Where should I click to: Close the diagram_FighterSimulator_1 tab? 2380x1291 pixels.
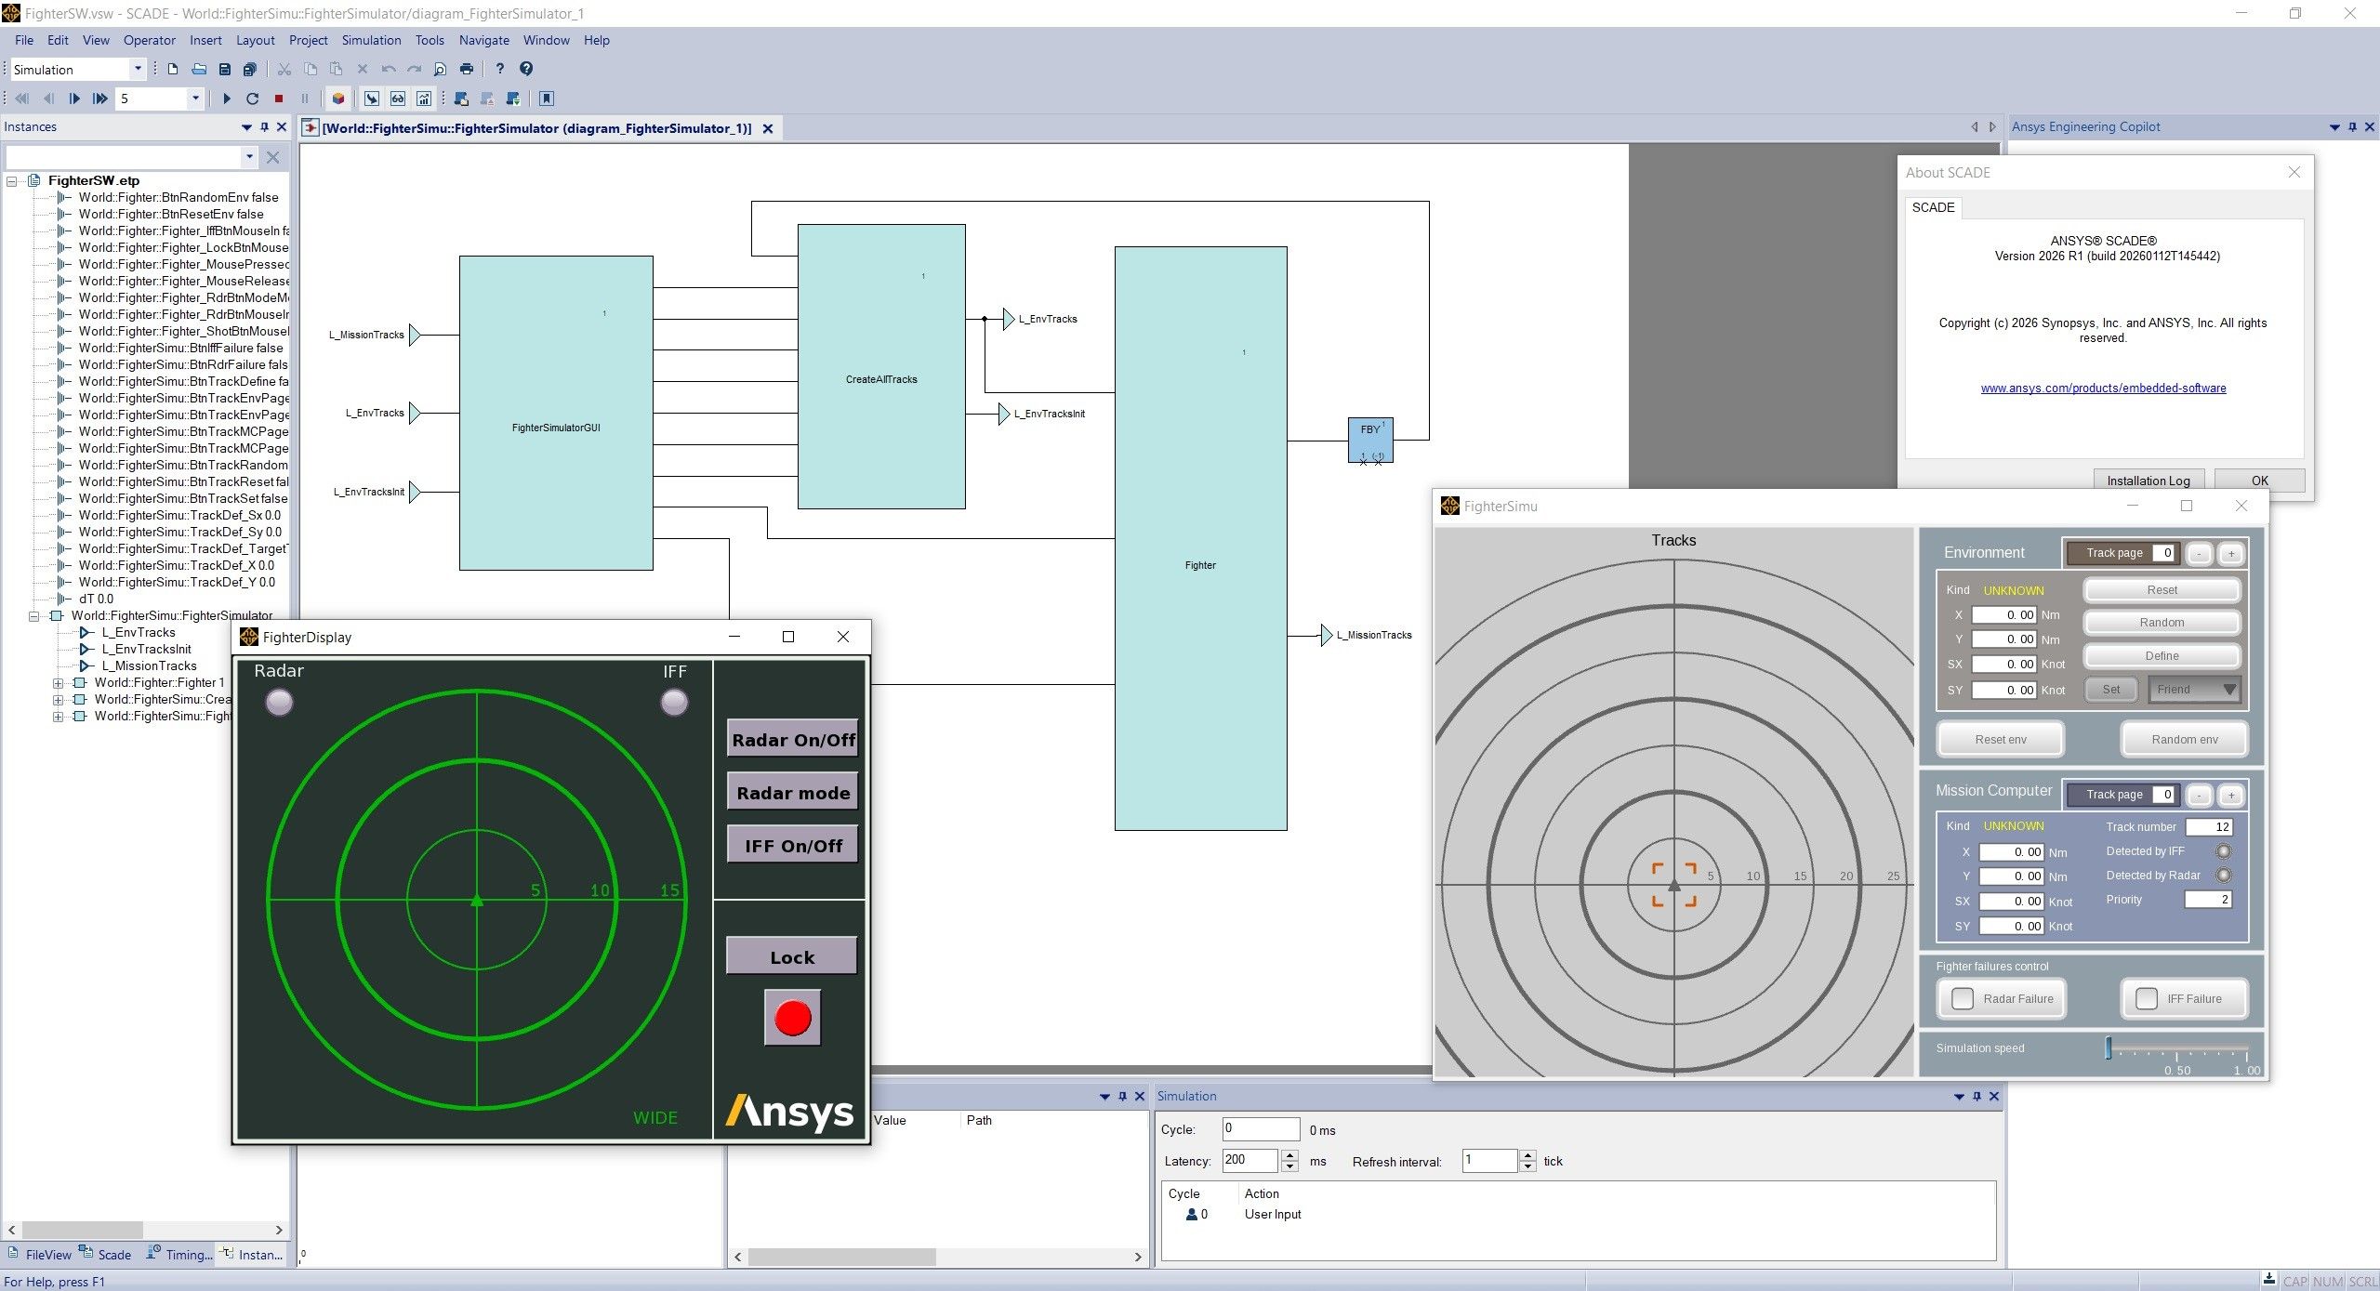[x=768, y=128]
